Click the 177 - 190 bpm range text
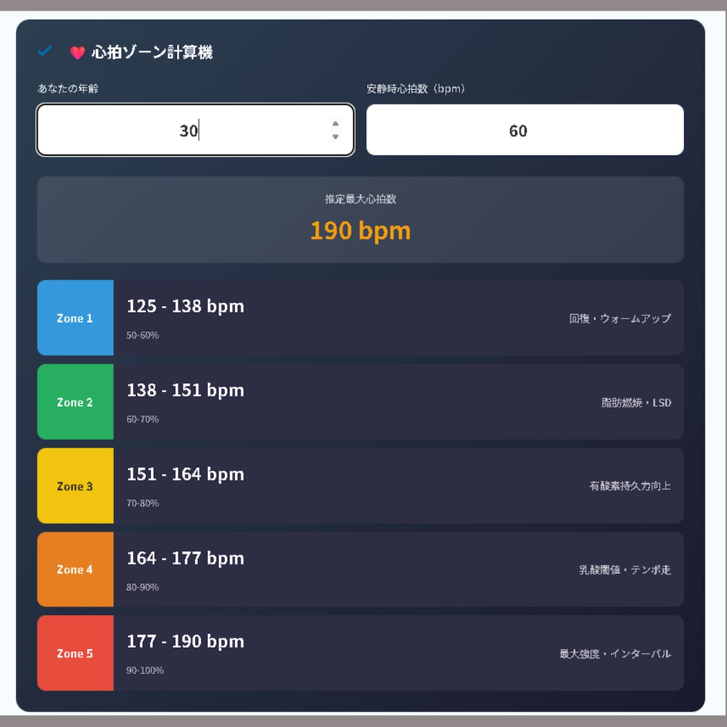Image resolution: width=727 pixels, height=727 pixels. (x=185, y=642)
